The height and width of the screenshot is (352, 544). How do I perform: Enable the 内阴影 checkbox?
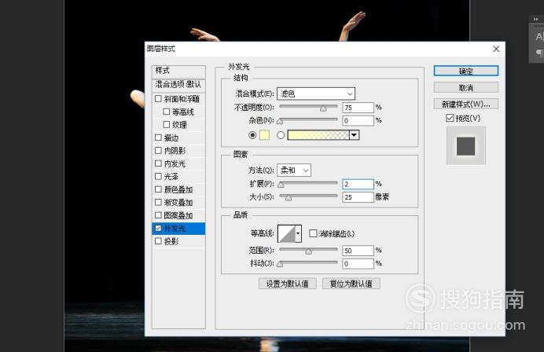point(158,151)
